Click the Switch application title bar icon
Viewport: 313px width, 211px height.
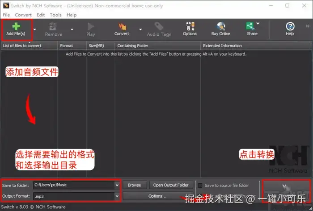pos(6,5)
